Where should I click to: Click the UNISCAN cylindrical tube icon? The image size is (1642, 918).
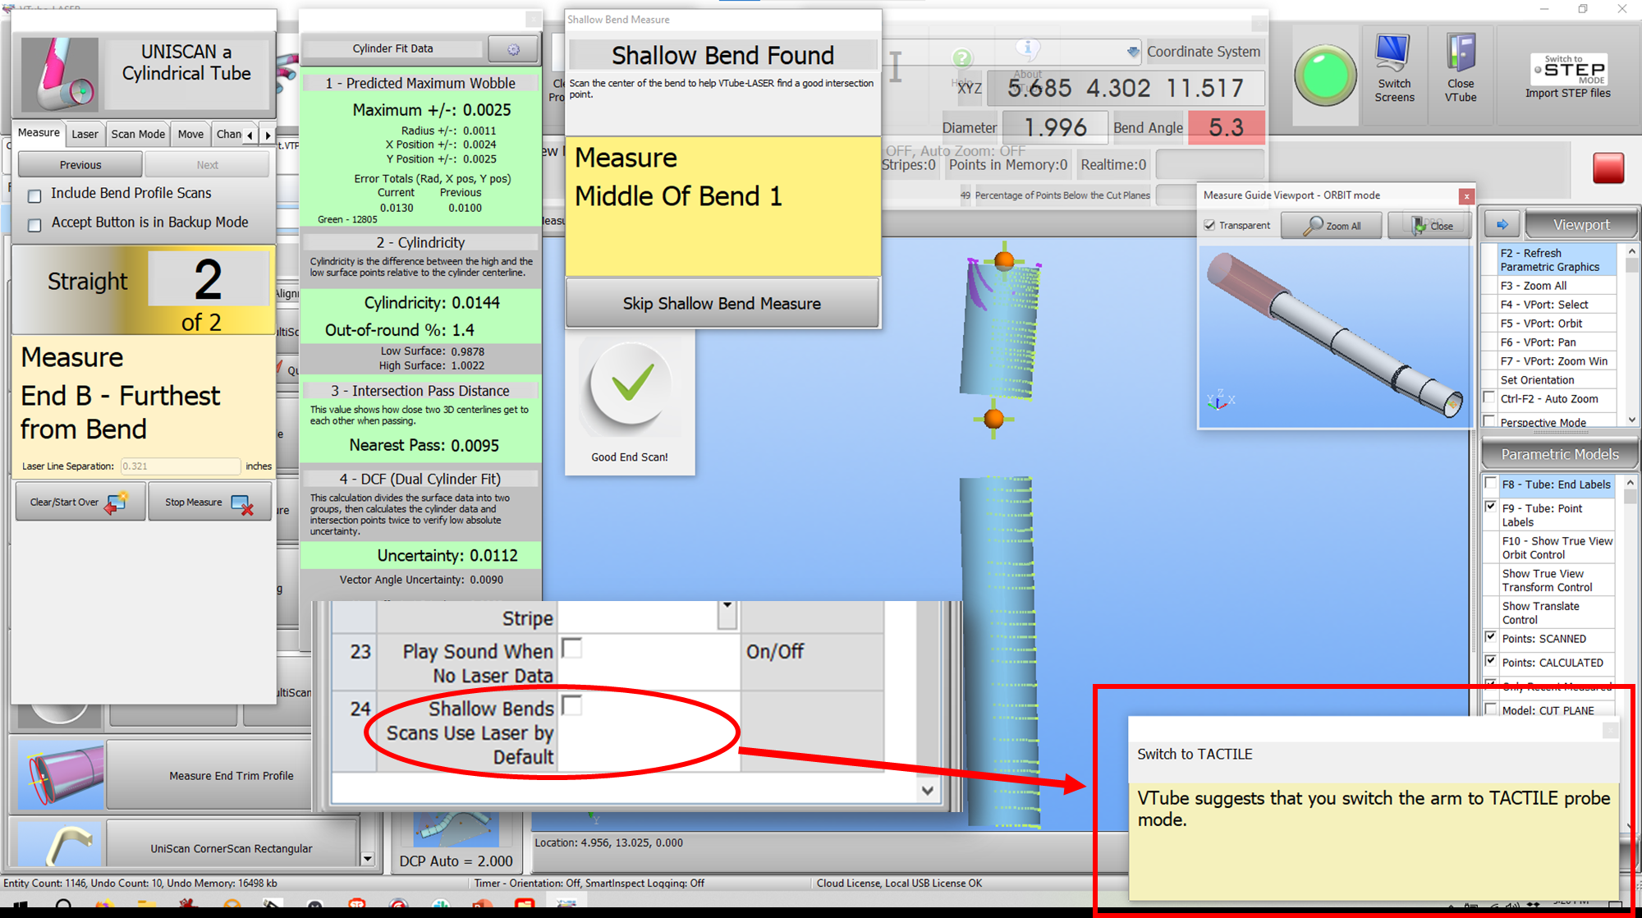(x=60, y=74)
